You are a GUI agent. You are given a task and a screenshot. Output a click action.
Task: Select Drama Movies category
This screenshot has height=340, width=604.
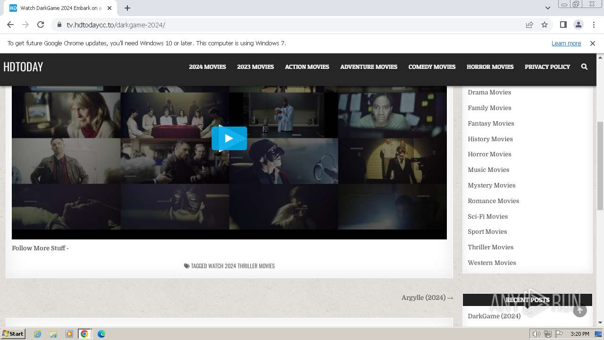point(489,92)
